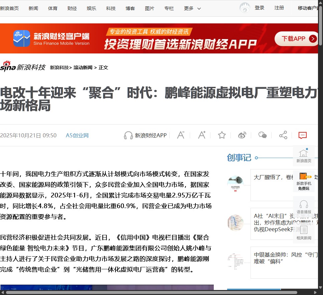The image size is (323, 295).
Task: Share article to Weibo icon
Action: [x=242, y=135]
